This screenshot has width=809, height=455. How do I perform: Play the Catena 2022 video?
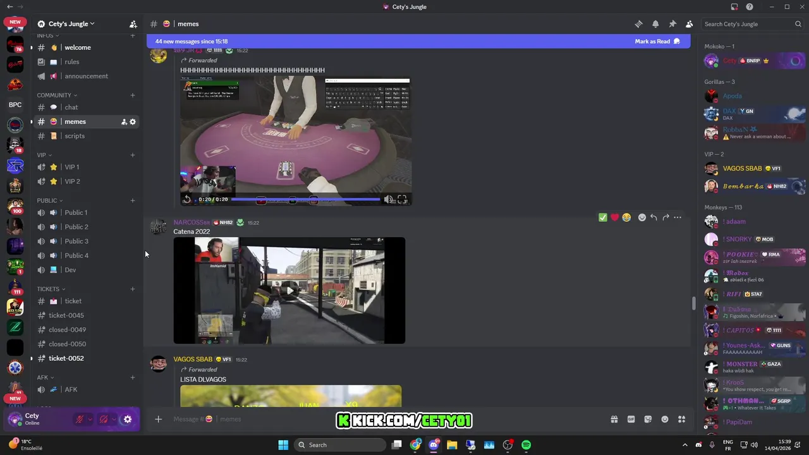(289, 291)
